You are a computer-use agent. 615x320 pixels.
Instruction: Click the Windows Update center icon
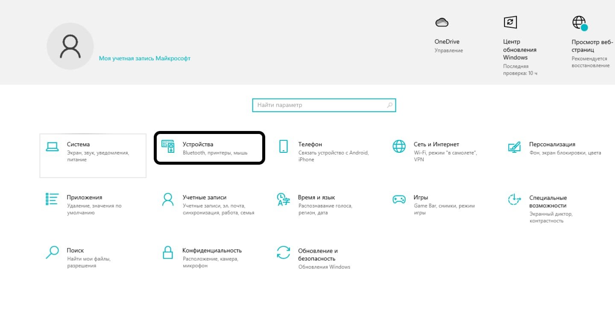(510, 22)
